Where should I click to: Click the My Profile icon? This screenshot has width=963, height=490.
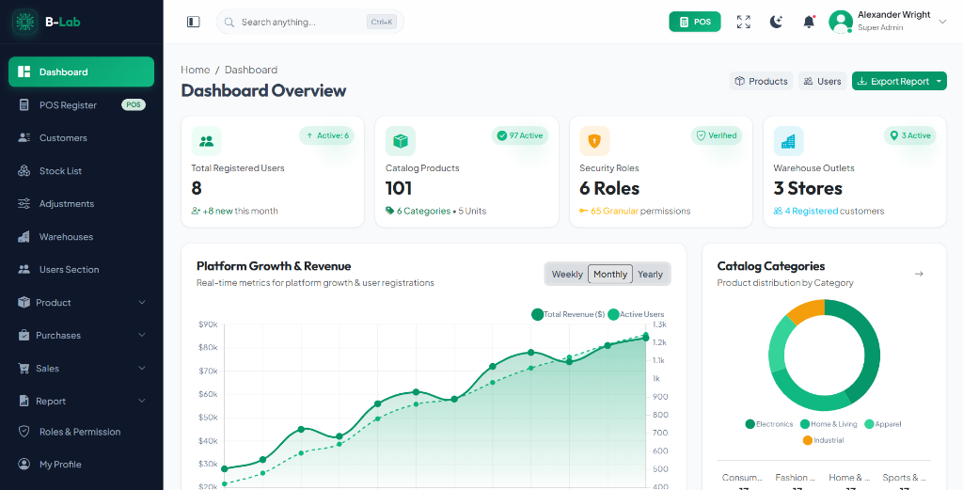click(24, 465)
